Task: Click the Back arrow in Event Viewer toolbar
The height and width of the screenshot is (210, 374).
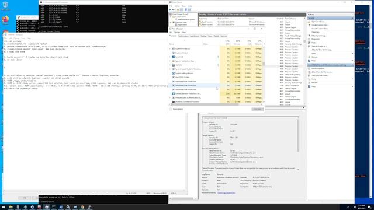Action: pos(170,10)
